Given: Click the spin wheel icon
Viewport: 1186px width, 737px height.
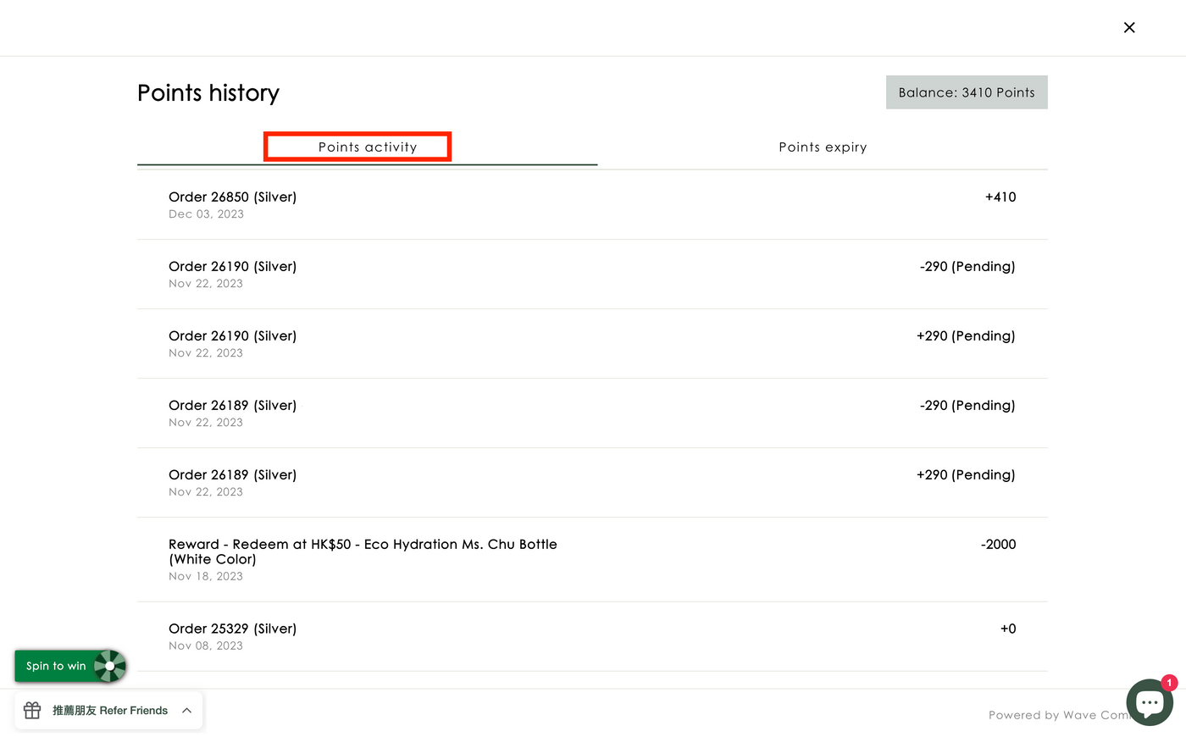Looking at the screenshot, I should [110, 666].
